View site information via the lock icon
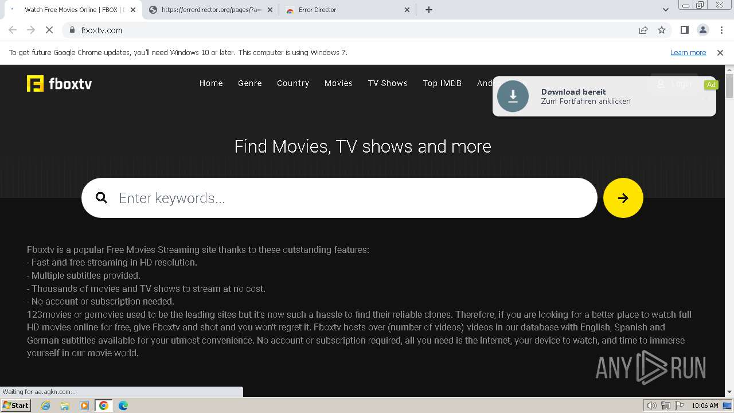The image size is (734, 413). pos(72,30)
